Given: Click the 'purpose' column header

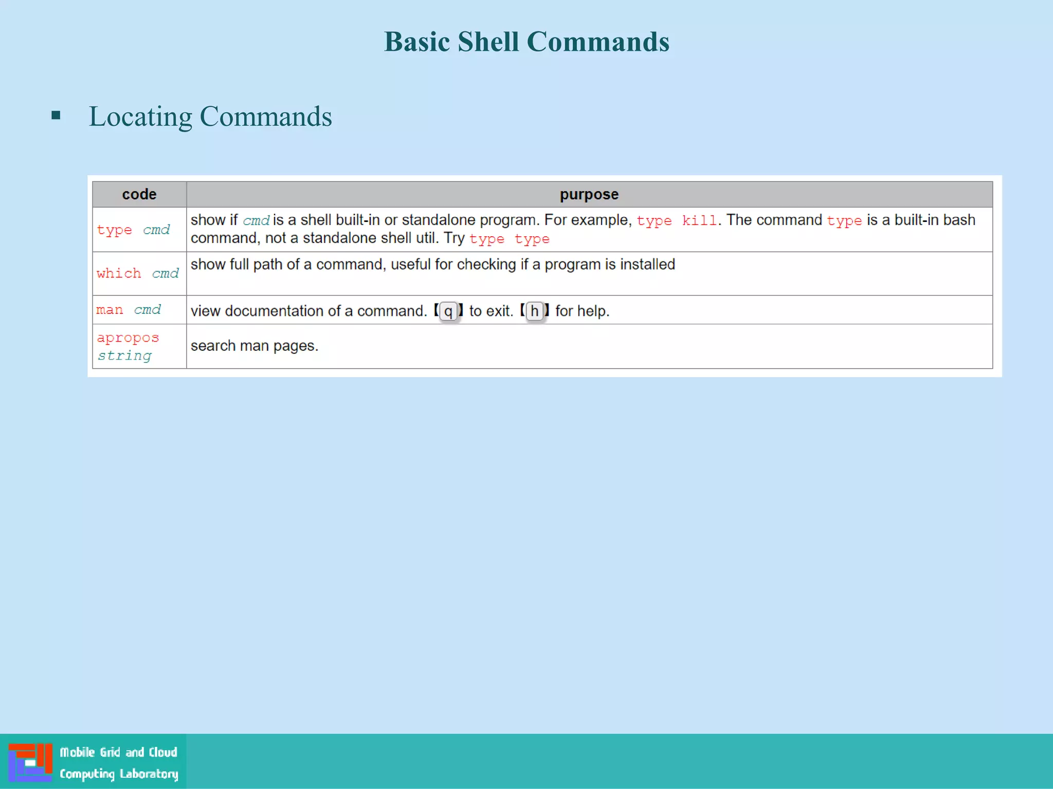Looking at the screenshot, I should point(589,194).
